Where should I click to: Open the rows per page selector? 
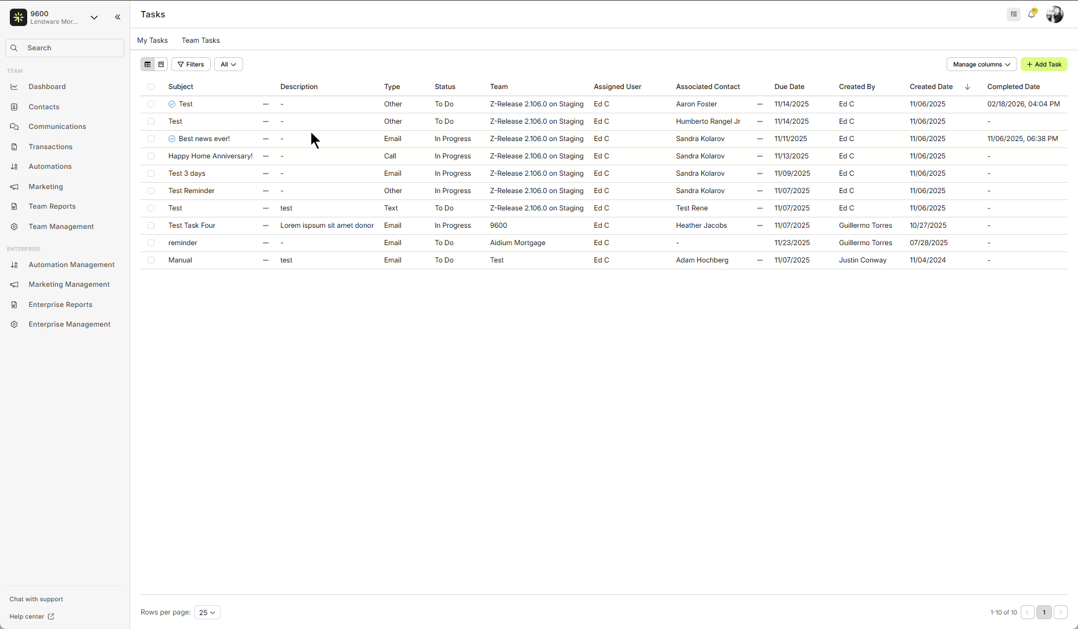207,612
